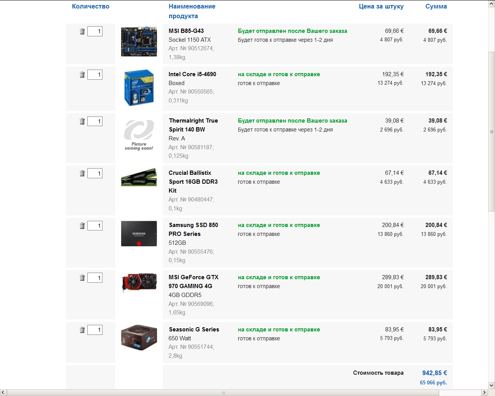The height and width of the screenshot is (396, 495).
Task: Click the Стоимость товара label
Action: [x=378, y=373]
